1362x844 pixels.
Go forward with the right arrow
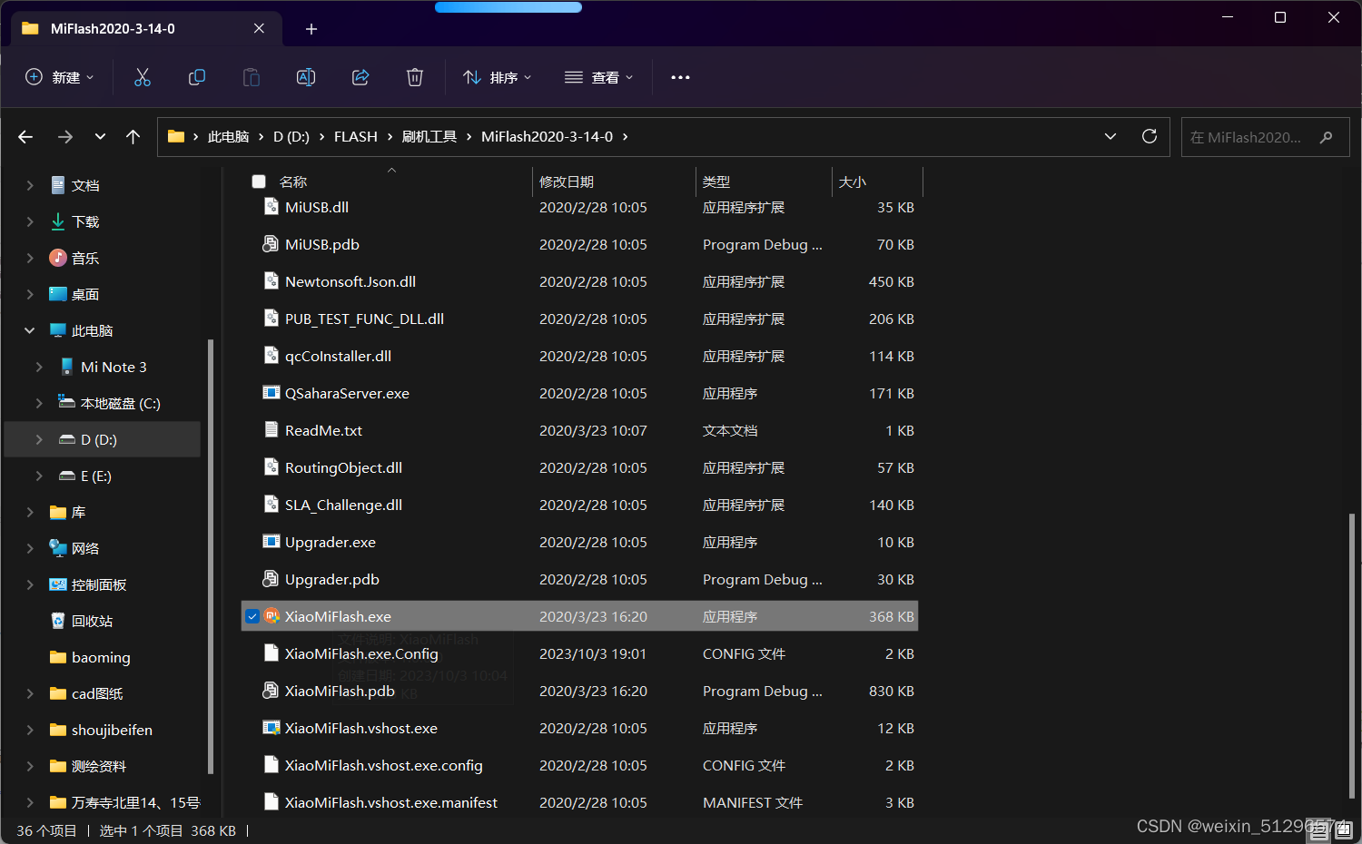(x=64, y=137)
